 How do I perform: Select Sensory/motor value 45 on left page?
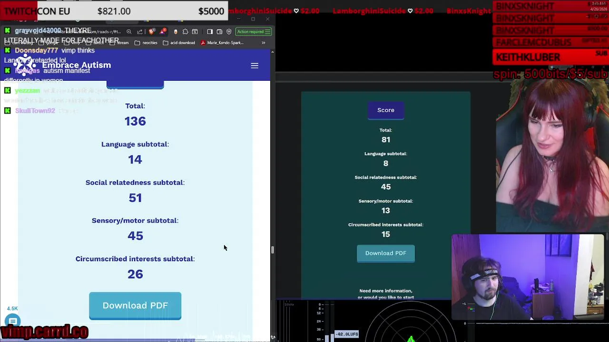tap(135, 236)
